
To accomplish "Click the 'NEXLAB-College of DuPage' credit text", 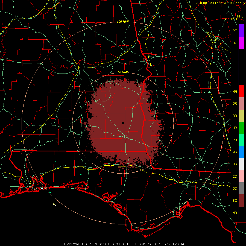I will [x=218, y=3].
